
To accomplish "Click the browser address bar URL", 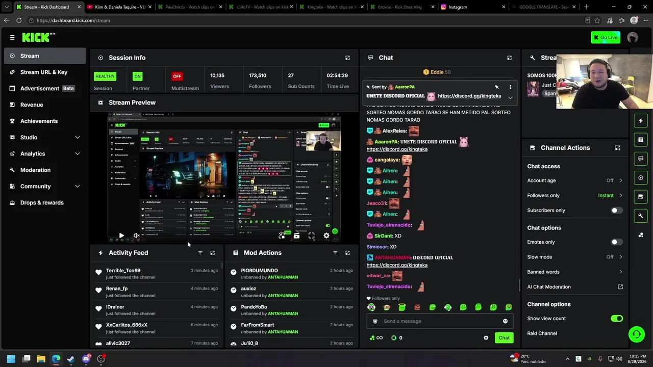I will pos(73,20).
